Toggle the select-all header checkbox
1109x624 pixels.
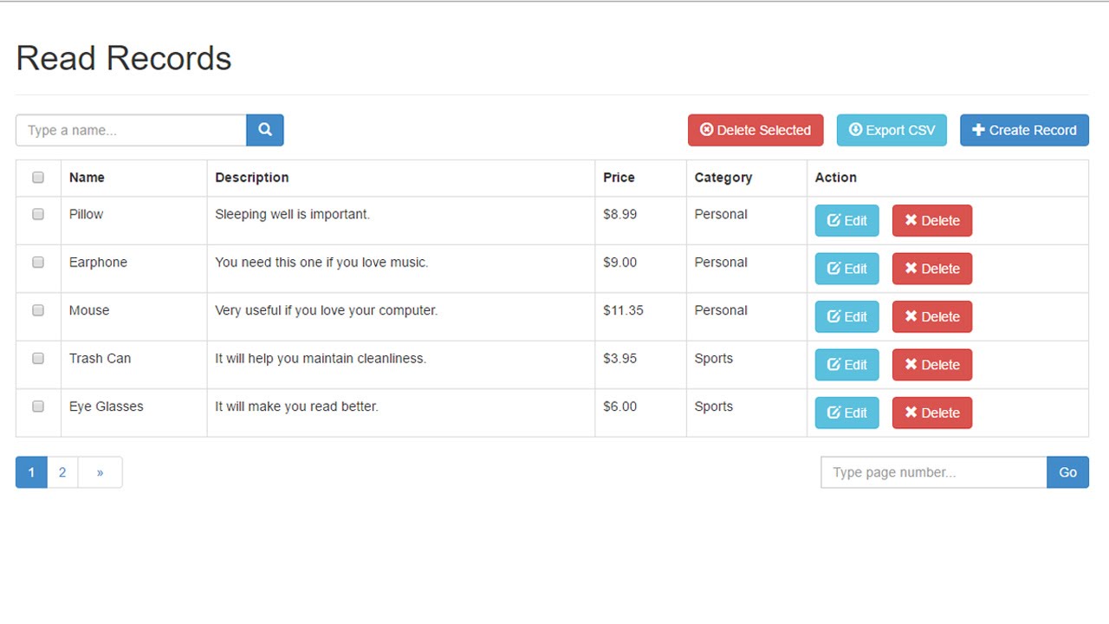(38, 178)
